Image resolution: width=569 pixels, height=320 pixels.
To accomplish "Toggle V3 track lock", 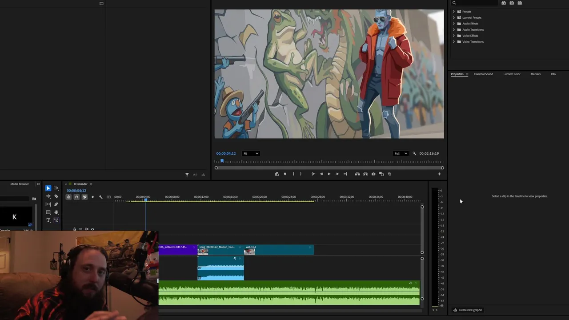I will 75,229.
